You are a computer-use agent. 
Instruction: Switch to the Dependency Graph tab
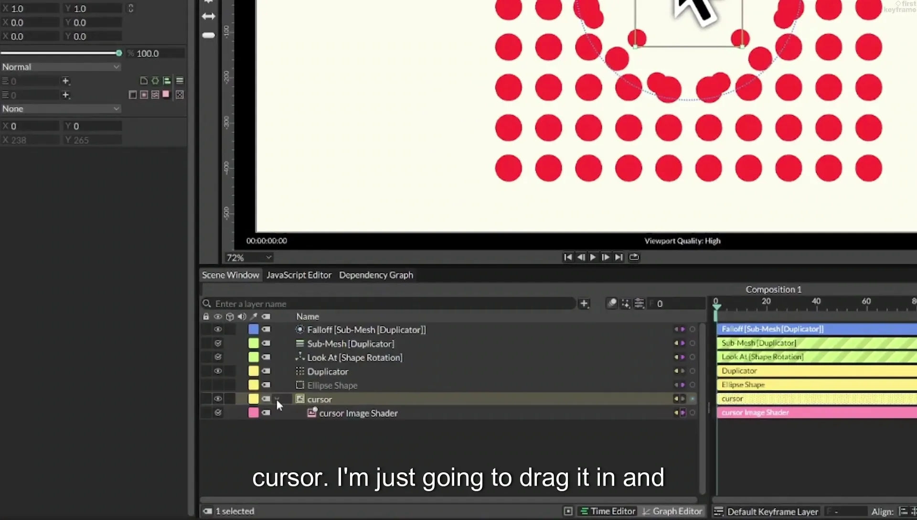(x=376, y=275)
